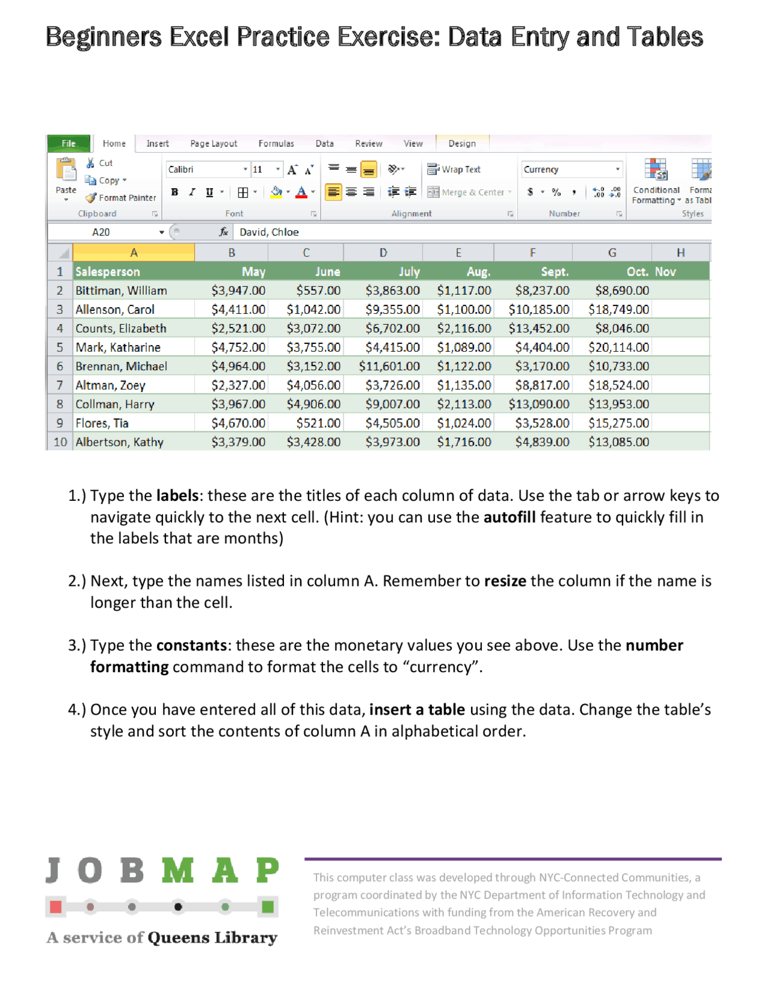This screenshot has height=992, width=767.
Task: Click the Increase Decimal icon
Action: (598, 192)
